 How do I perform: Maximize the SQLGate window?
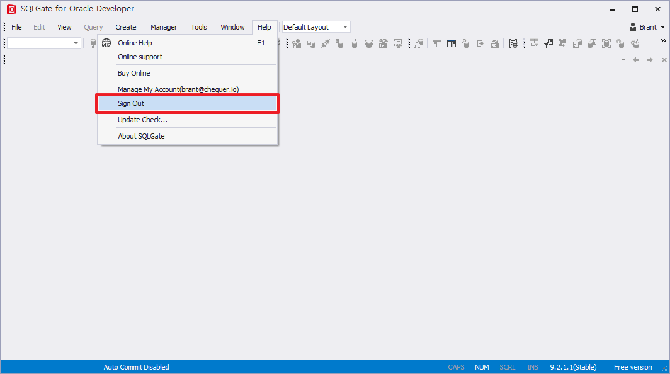(635, 9)
